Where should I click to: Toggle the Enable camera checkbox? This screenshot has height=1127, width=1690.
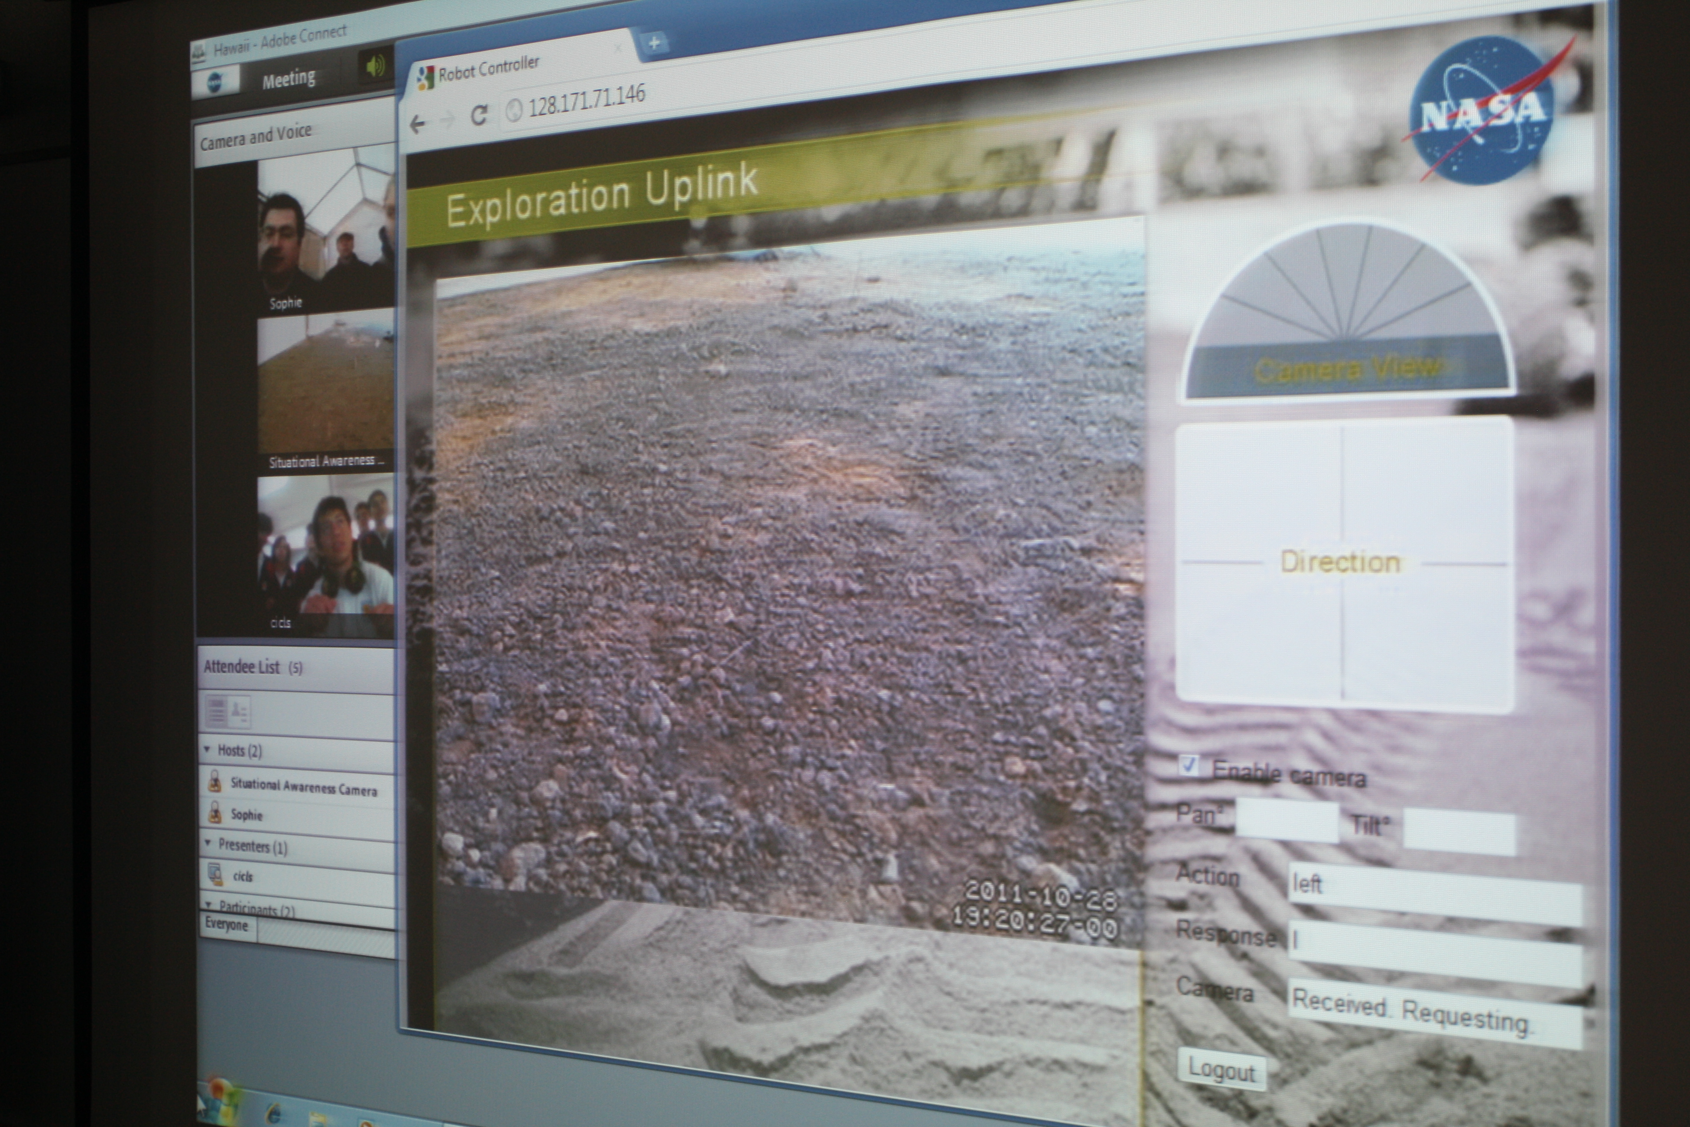point(1188,766)
